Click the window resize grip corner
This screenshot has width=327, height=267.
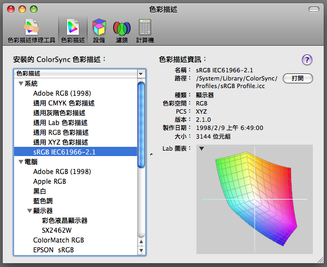pyautogui.click(x=320, y=260)
